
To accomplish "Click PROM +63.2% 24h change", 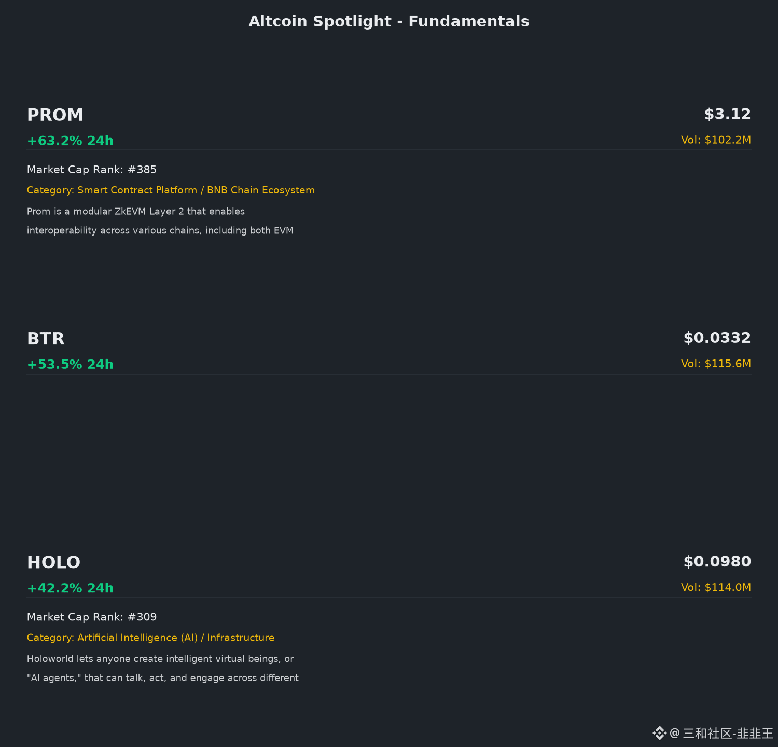I will (x=70, y=141).
